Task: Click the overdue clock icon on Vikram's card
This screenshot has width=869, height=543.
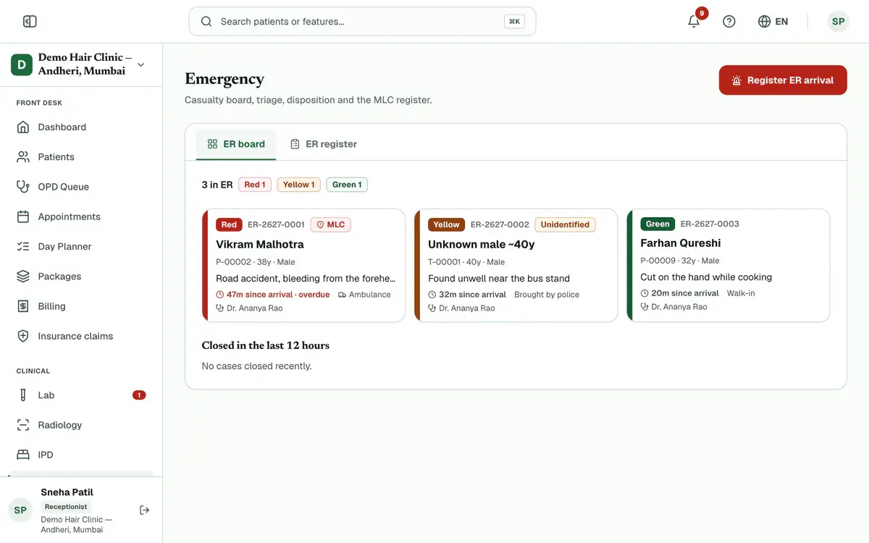Action: point(220,295)
